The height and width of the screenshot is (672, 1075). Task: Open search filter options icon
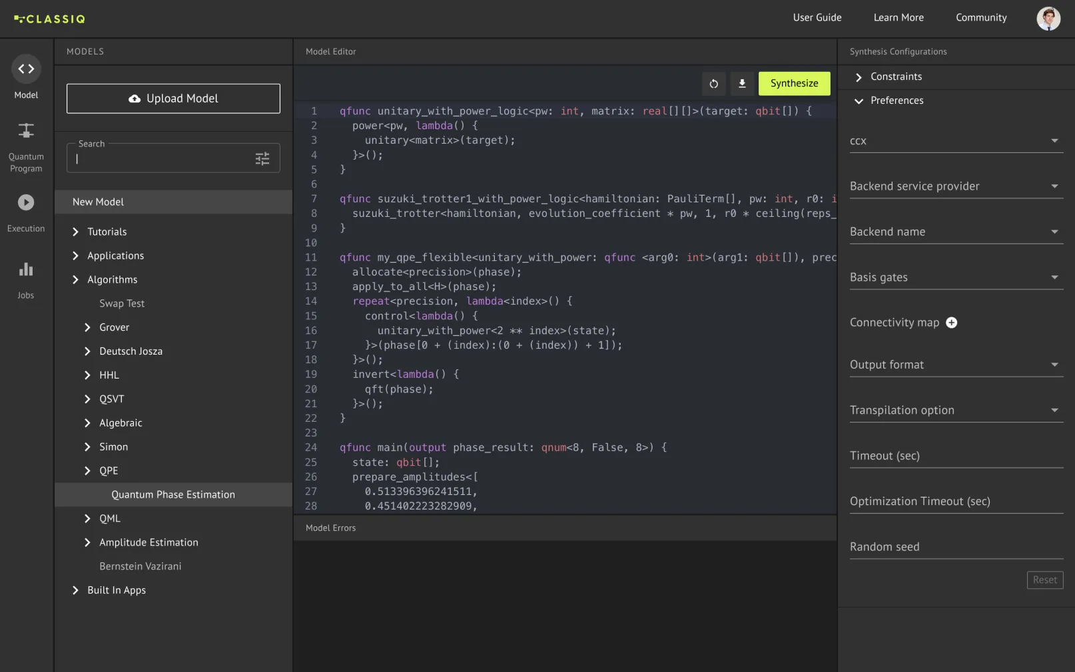[x=262, y=158]
